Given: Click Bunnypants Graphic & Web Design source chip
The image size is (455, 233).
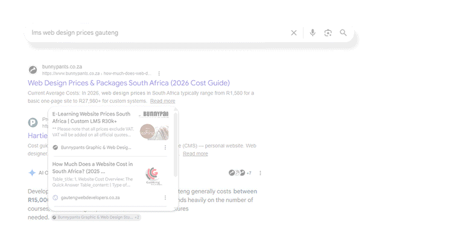Looking at the screenshot, I should click(96, 217).
